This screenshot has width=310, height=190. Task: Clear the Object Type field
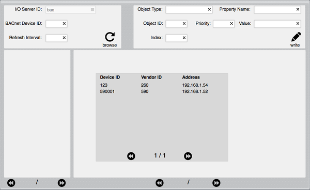pyautogui.click(x=209, y=9)
